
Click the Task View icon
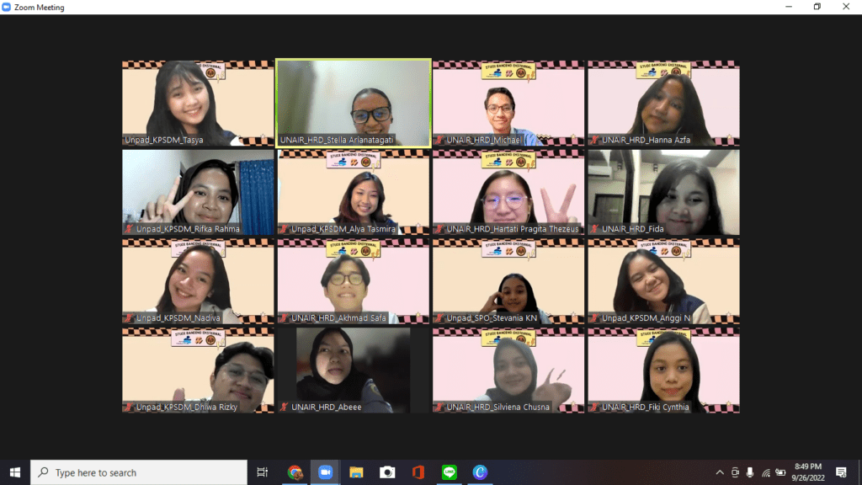262,472
